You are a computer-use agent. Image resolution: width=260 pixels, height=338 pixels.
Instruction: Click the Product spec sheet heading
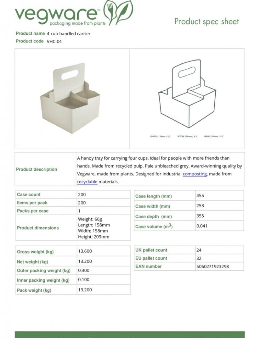click(206, 21)
